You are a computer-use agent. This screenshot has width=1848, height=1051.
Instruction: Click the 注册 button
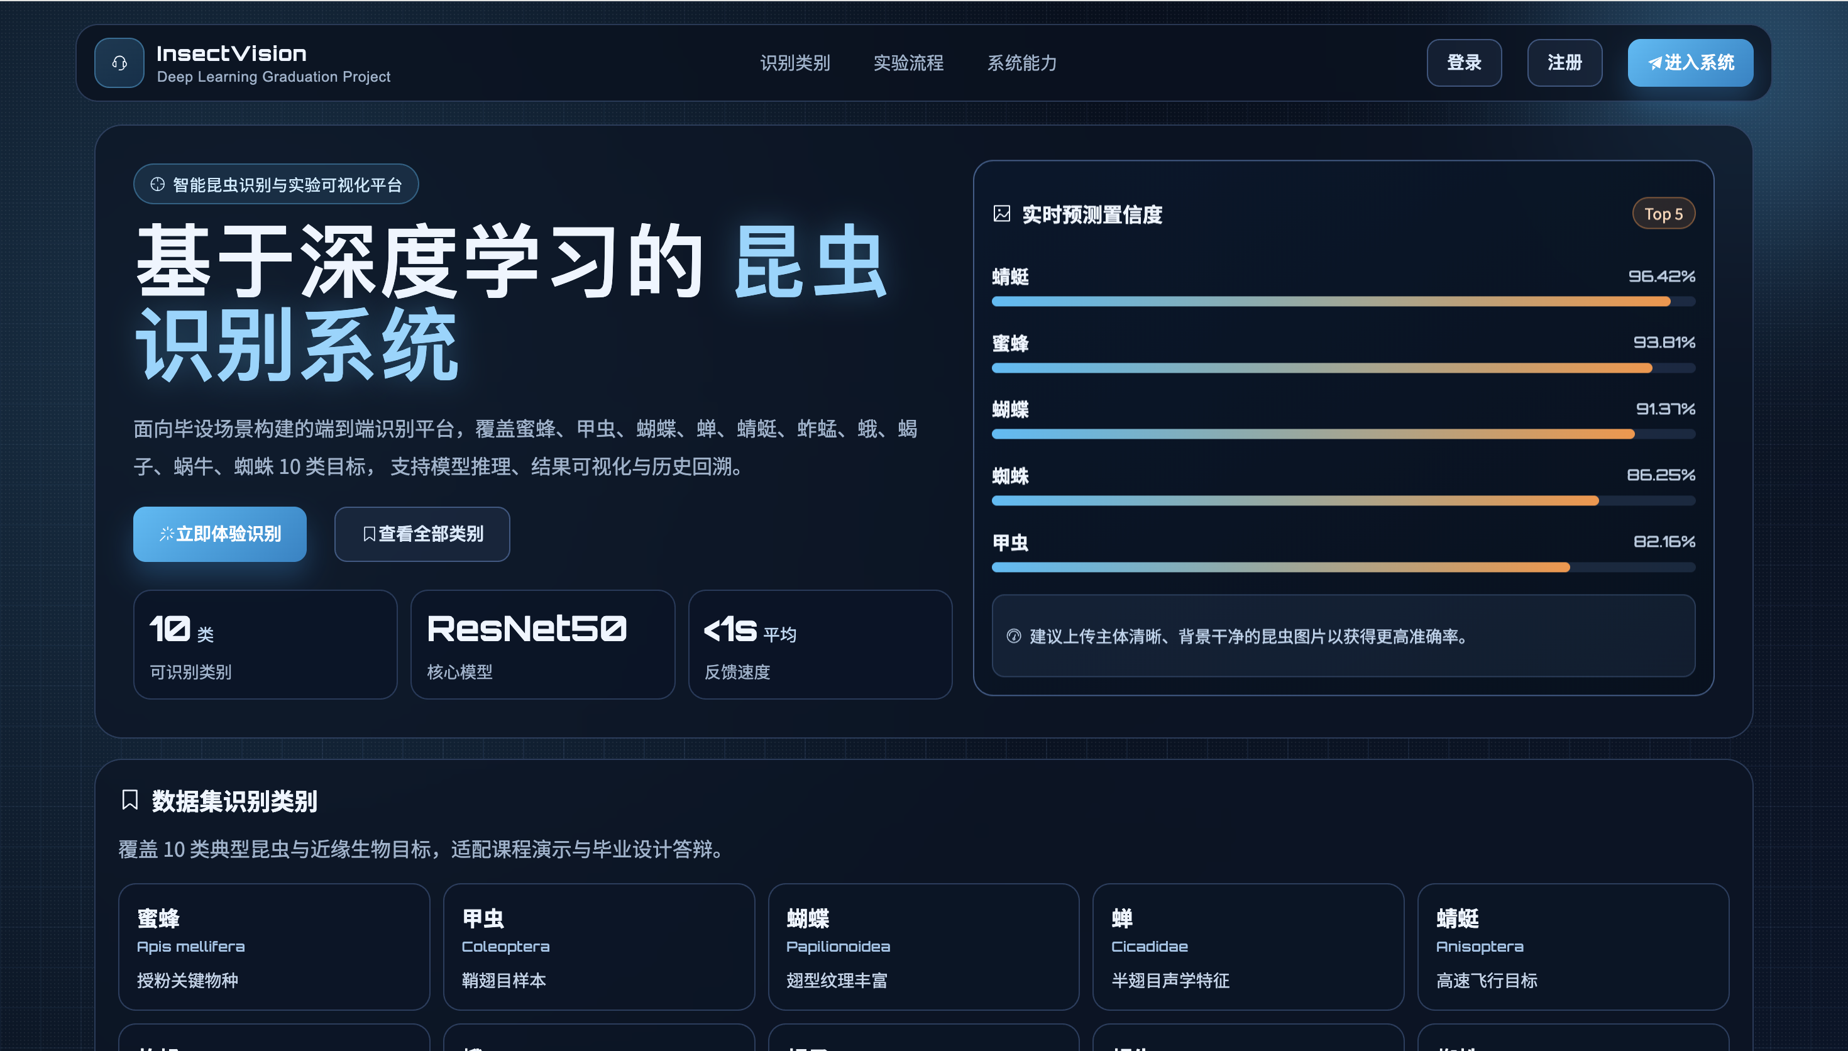click(x=1565, y=63)
